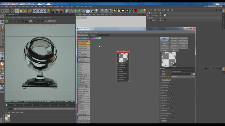Viewport: 225px width, 126px height.
Task: Toggle the red Mat node filter
Action: (78, 38)
